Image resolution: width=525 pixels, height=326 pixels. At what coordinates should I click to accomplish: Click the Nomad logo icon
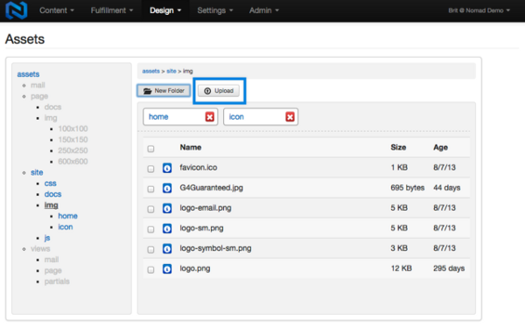16,10
